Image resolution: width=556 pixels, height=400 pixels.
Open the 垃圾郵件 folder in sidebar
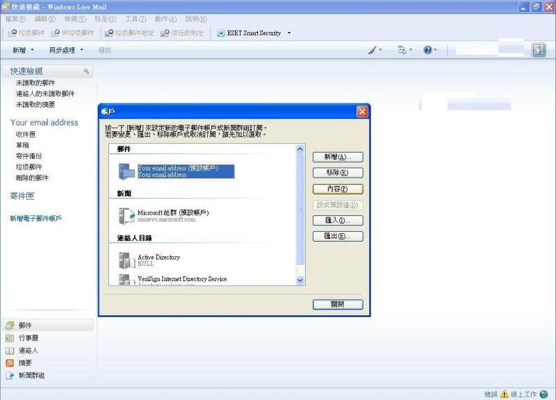point(28,167)
